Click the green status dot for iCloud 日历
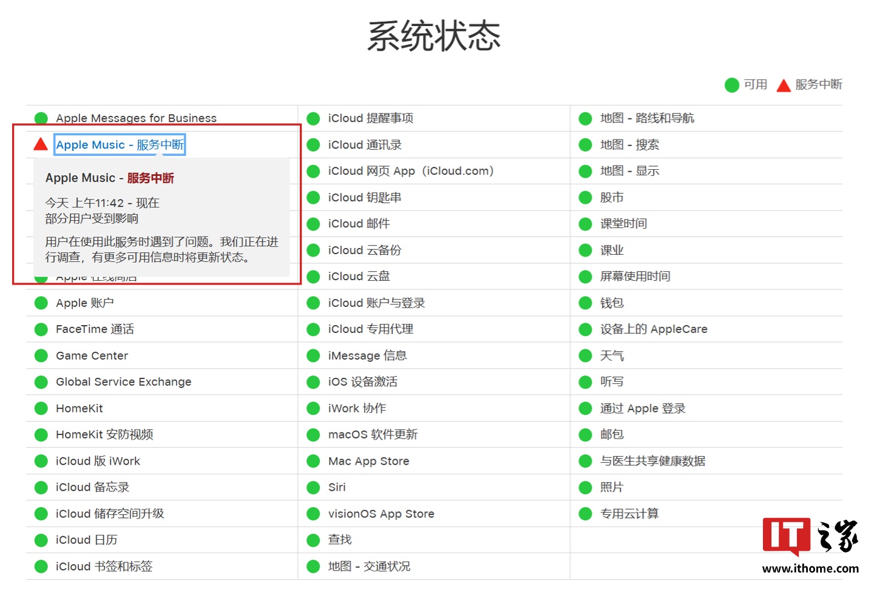The width and height of the screenshot is (874, 592). tap(41, 540)
